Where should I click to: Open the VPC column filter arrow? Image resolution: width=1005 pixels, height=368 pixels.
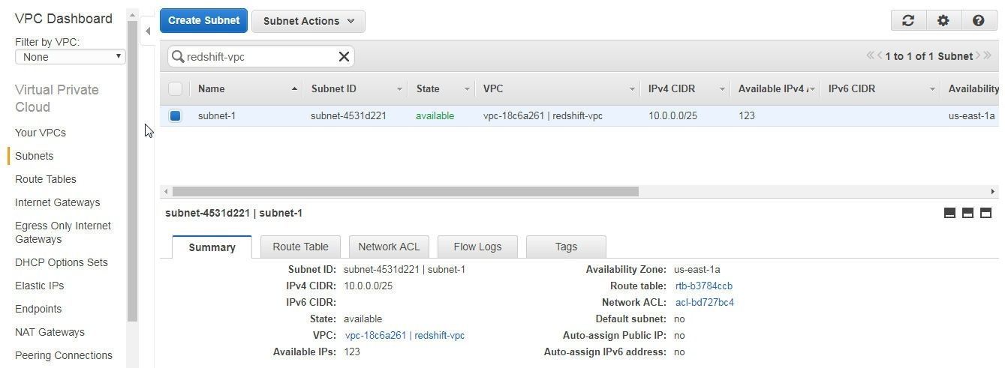pyautogui.click(x=632, y=89)
